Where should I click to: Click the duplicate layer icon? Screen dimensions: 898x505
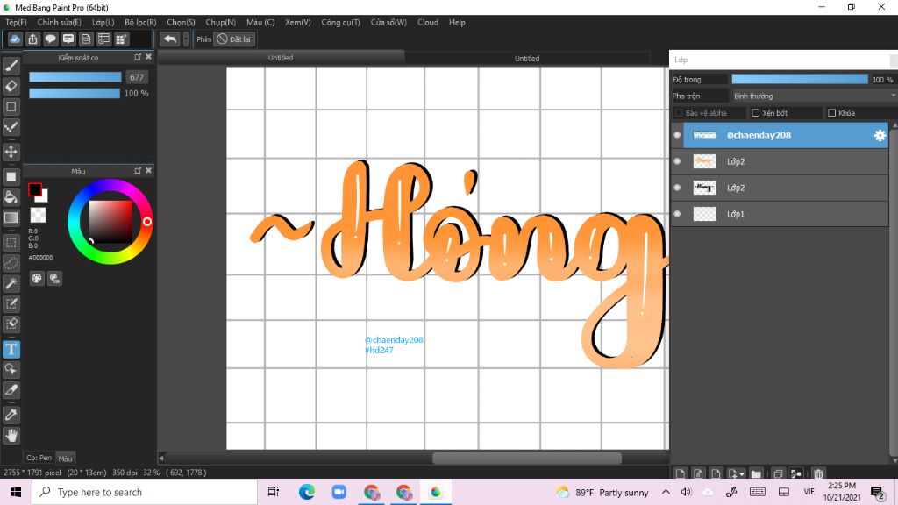778,473
